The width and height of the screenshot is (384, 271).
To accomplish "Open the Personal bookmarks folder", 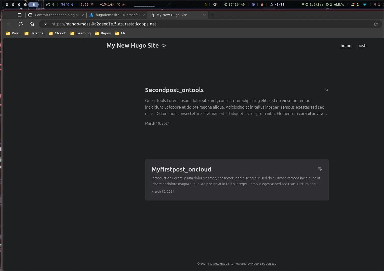I will click(x=34, y=33).
